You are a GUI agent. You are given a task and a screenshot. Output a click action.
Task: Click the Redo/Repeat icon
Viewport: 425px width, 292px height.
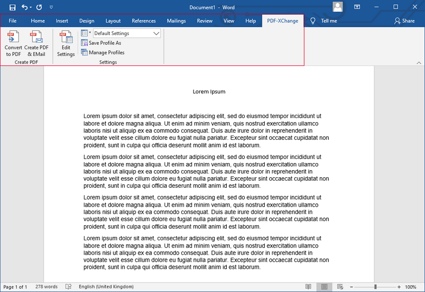click(x=39, y=7)
